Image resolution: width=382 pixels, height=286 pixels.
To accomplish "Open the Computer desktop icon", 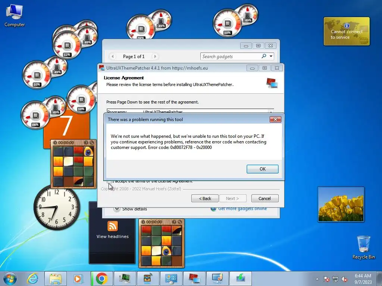I will pyautogui.click(x=15, y=16).
